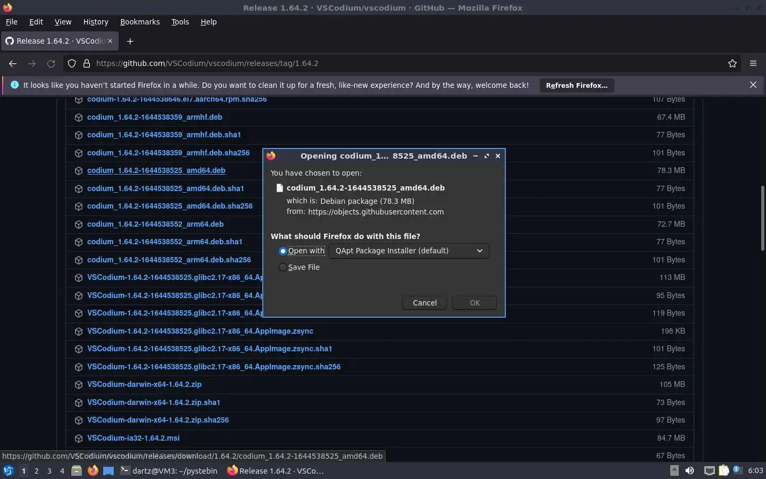
Task: Expand the QApt Package Installer dropdown
Action: point(409,251)
